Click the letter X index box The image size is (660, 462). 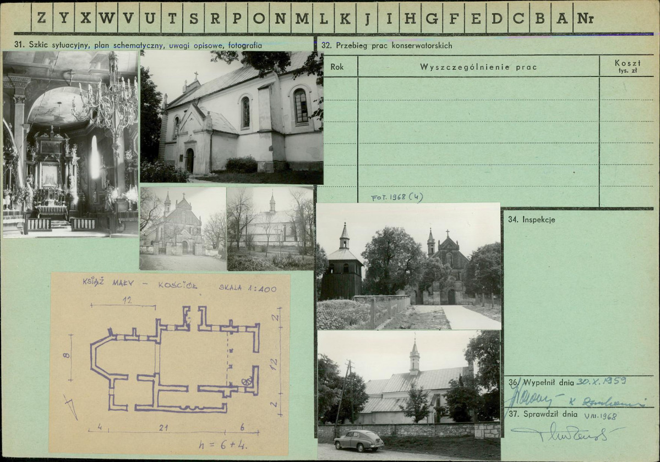[85, 18]
